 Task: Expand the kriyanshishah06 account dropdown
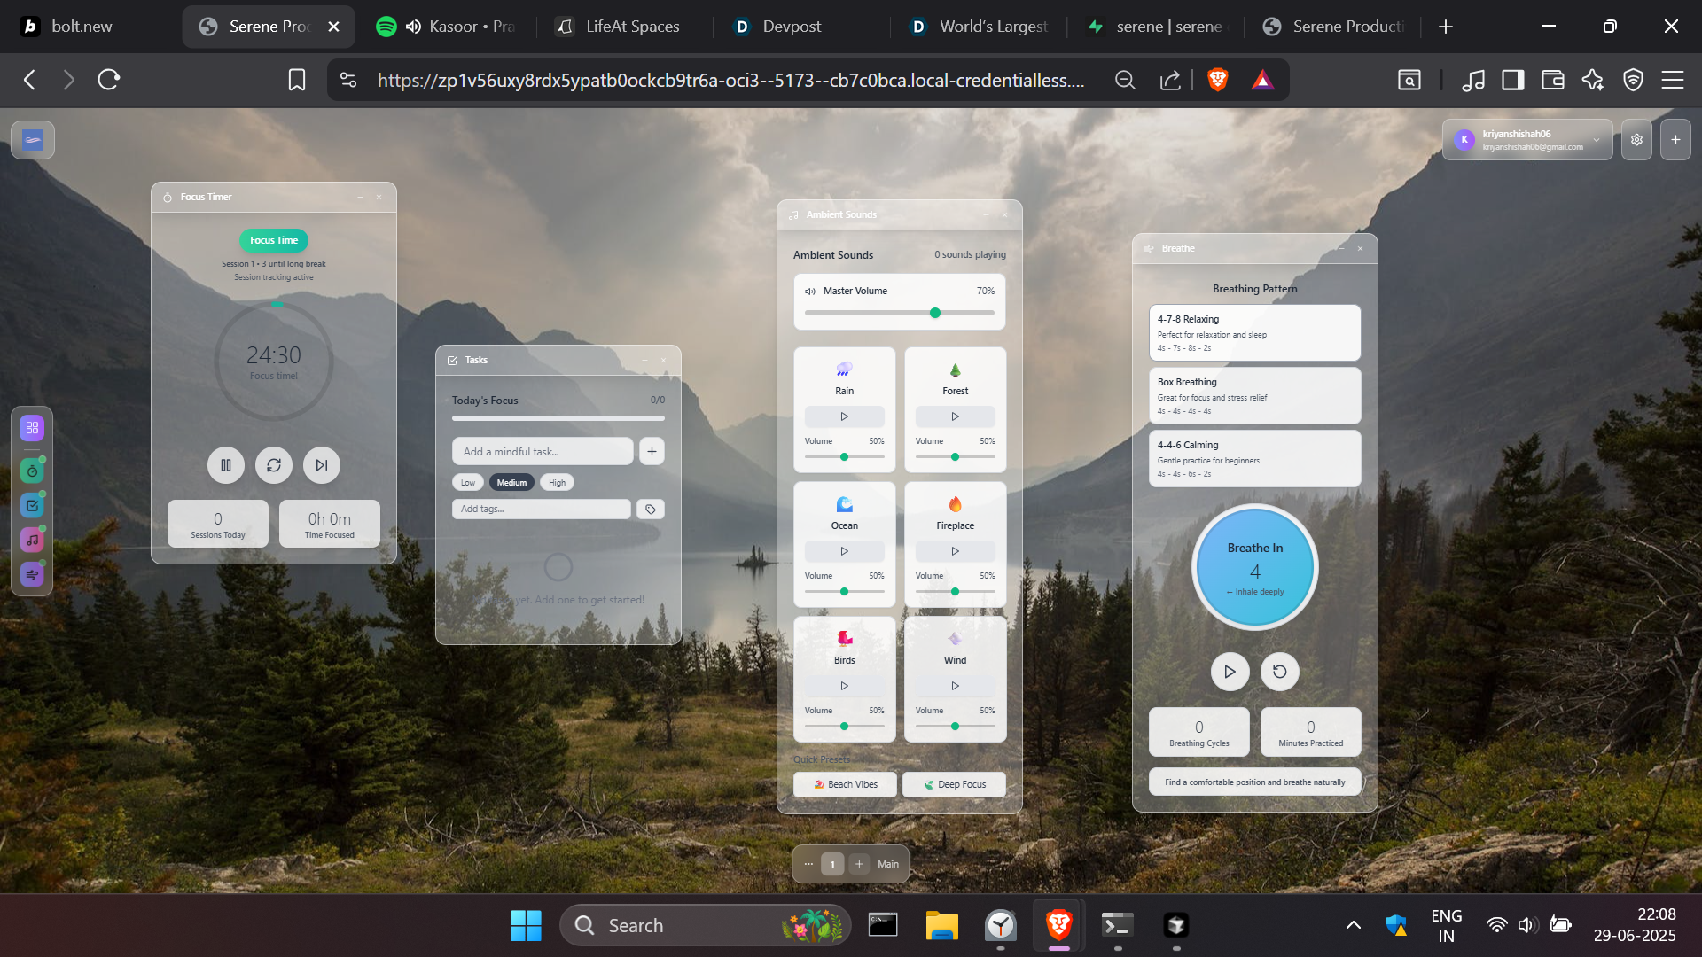click(1597, 140)
